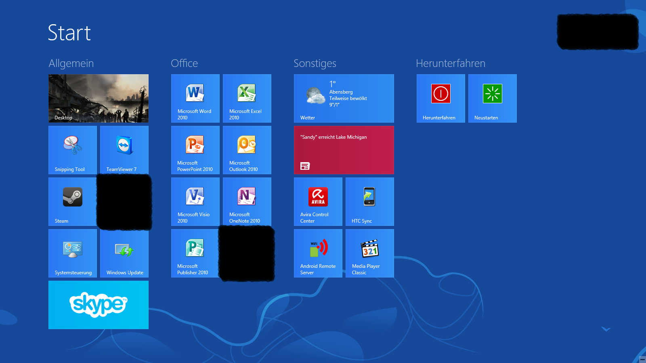Select the Office group heading
Screen dimensions: 646x363
point(185,63)
